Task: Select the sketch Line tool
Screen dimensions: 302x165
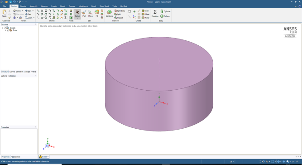Action: 38,11
